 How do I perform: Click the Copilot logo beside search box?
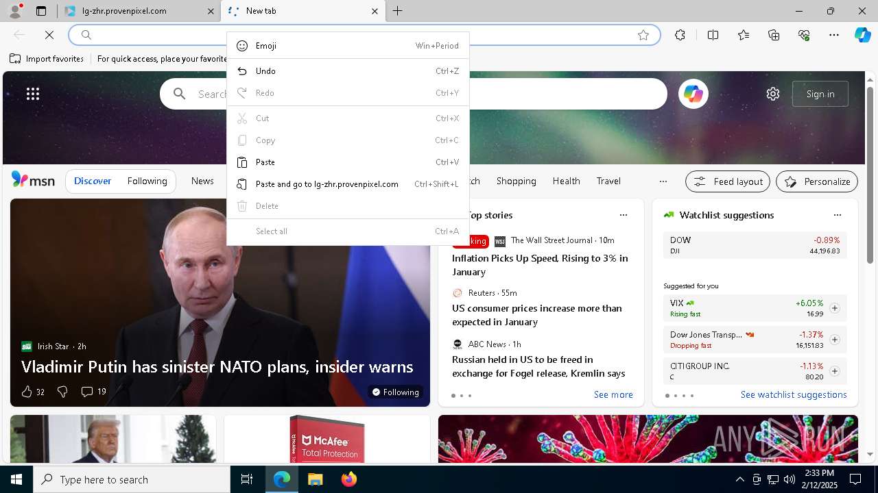click(693, 94)
